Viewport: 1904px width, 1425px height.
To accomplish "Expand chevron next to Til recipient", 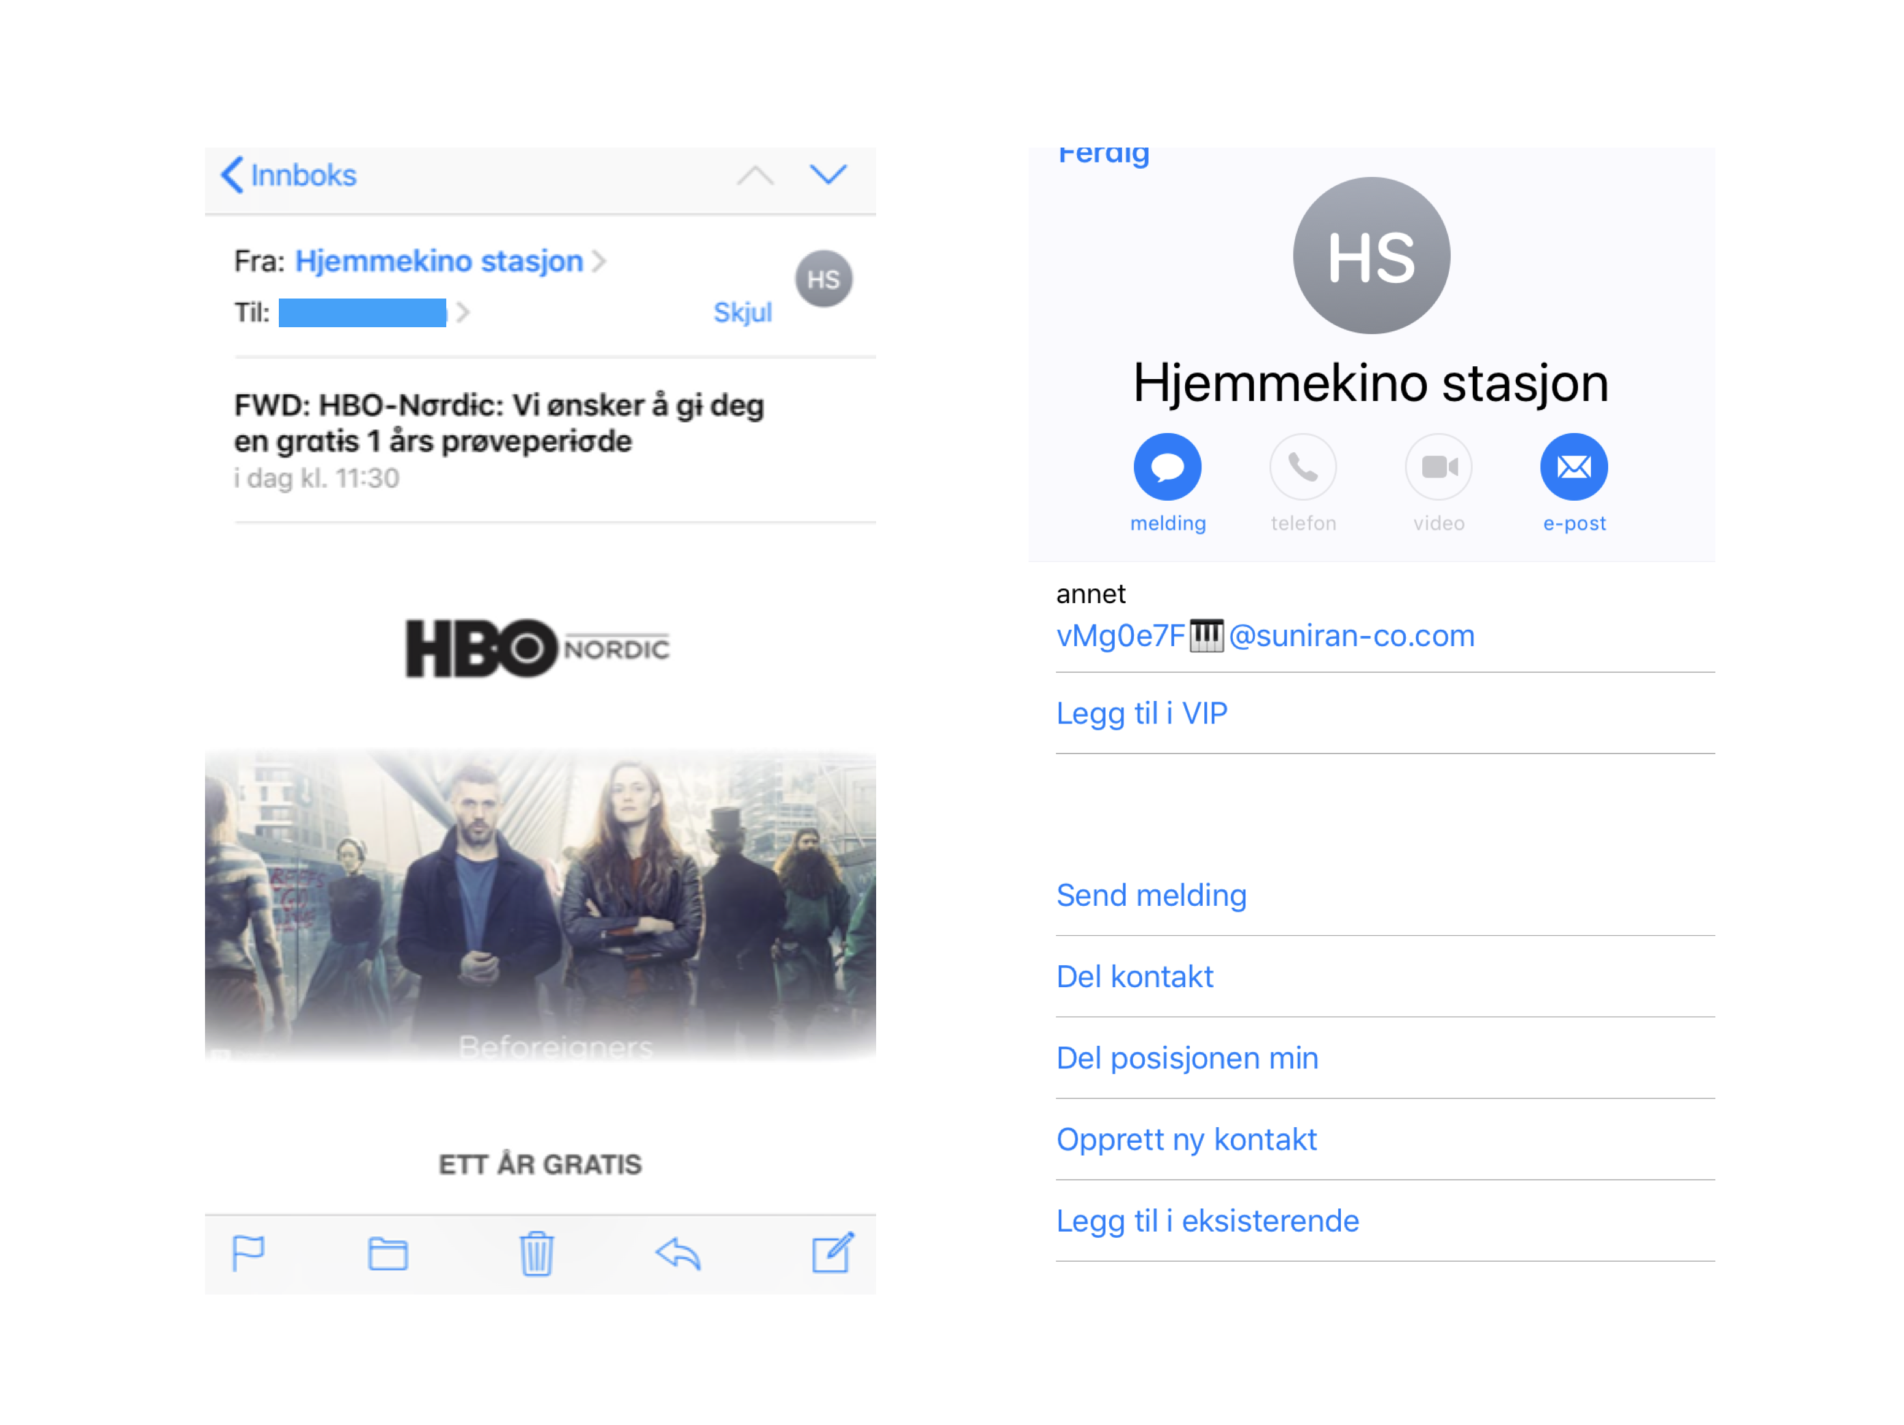I will 463,312.
